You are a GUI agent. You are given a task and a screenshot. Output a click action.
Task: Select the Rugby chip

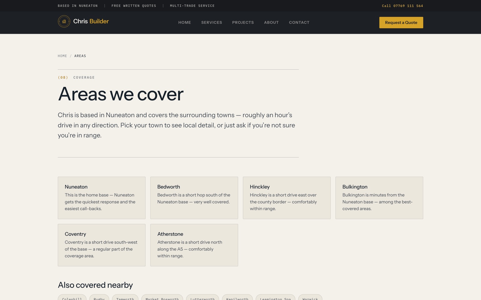coord(99,298)
